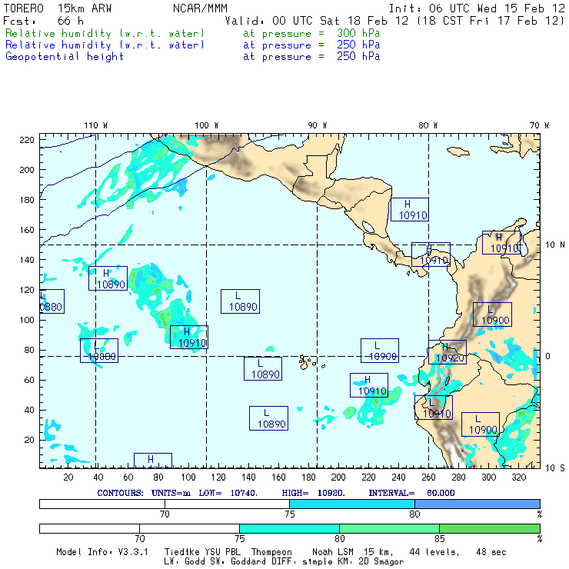
Task: Click the '48 sec' timestep text
Action: [x=491, y=552]
